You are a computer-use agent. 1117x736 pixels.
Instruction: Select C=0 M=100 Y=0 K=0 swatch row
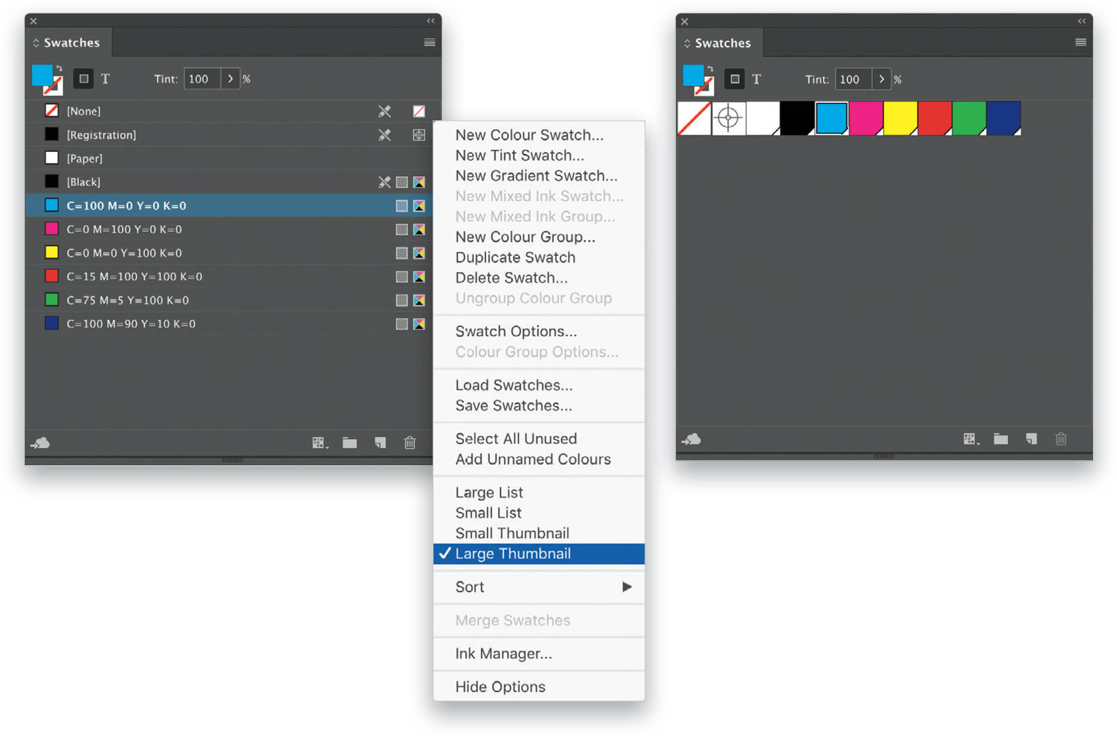(229, 229)
